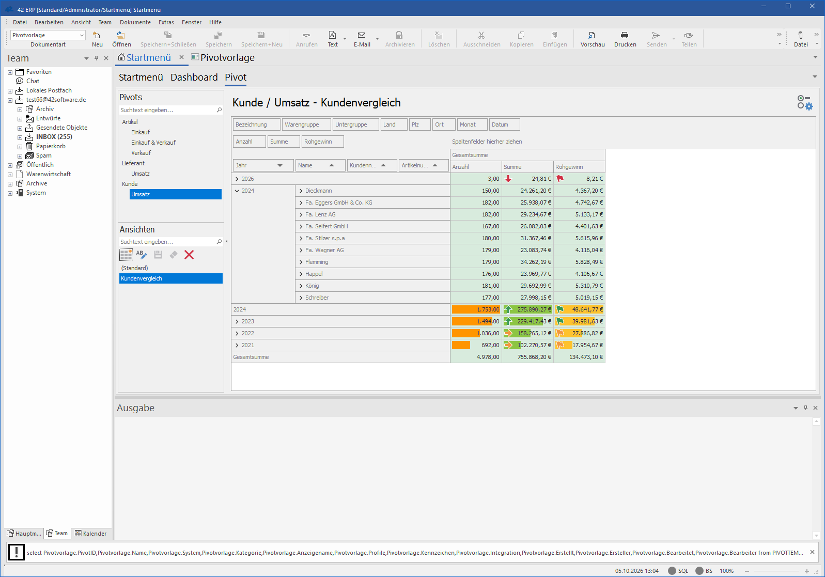Expand the Dieckmann customer row
825x577 pixels.
pyautogui.click(x=301, y=191)
